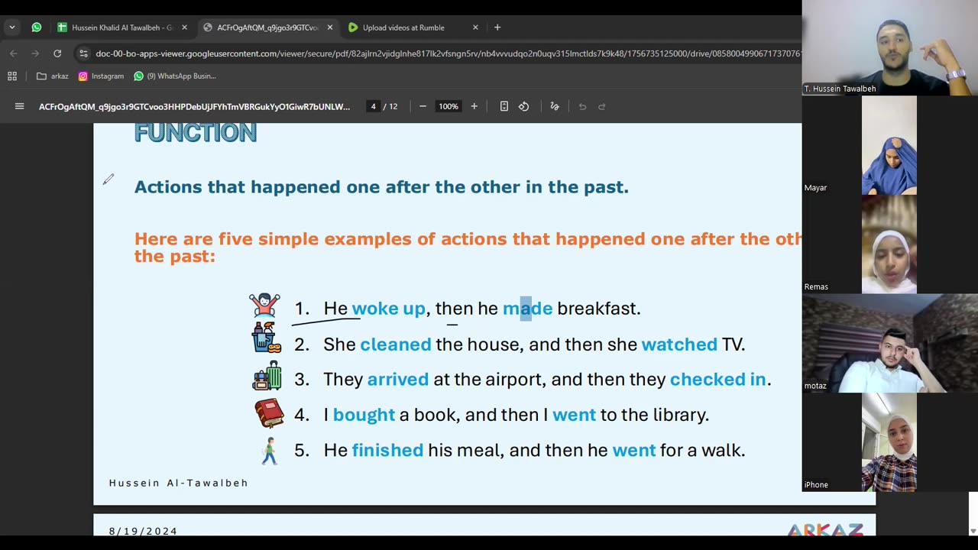
Task: Click the highlighted word "made"
Action: tap(527, 309)
